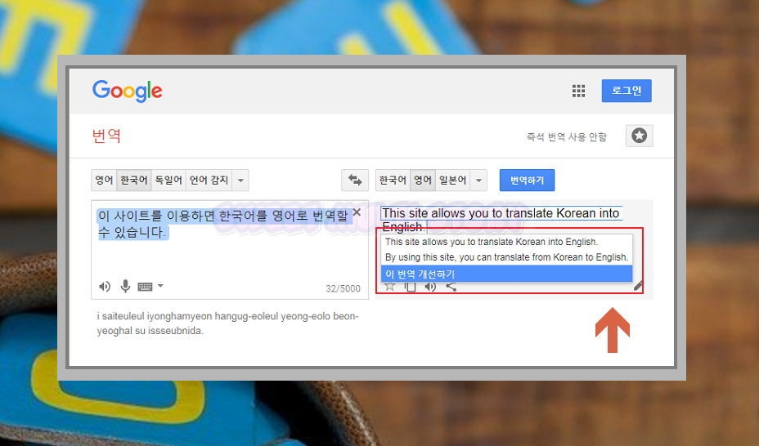This screenshot has height=446, width=759.
Task: Activate microphone voice input
Action: click(125, 286)
